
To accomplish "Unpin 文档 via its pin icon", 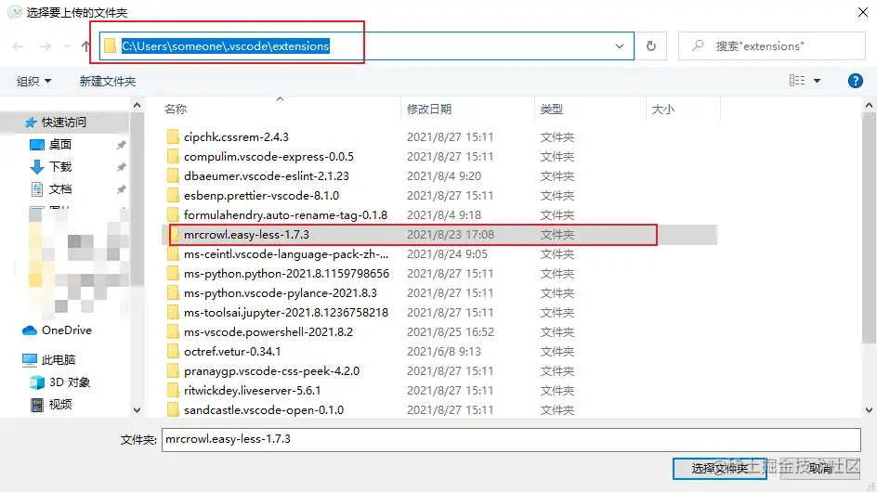I will pyautogui.click(x=121, y=189).
